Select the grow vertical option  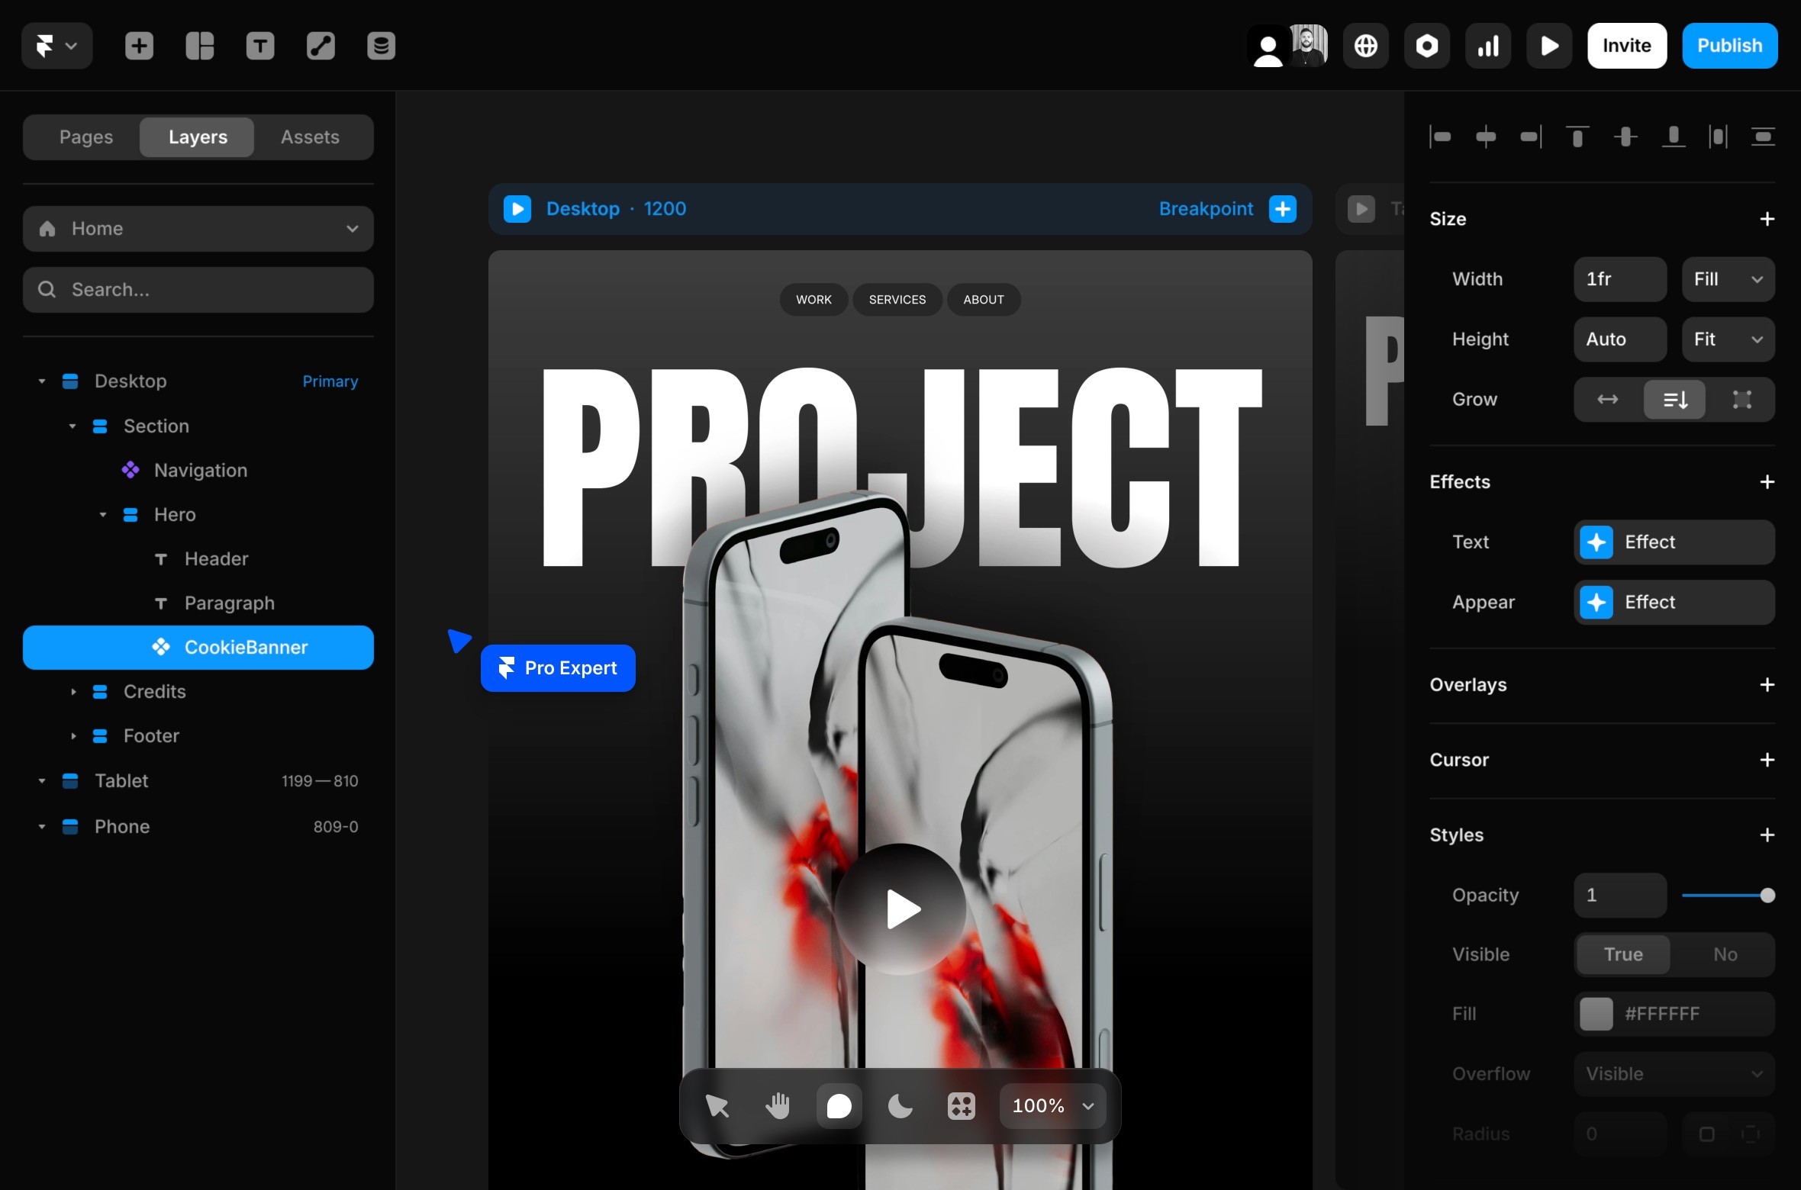(1674, 399)
